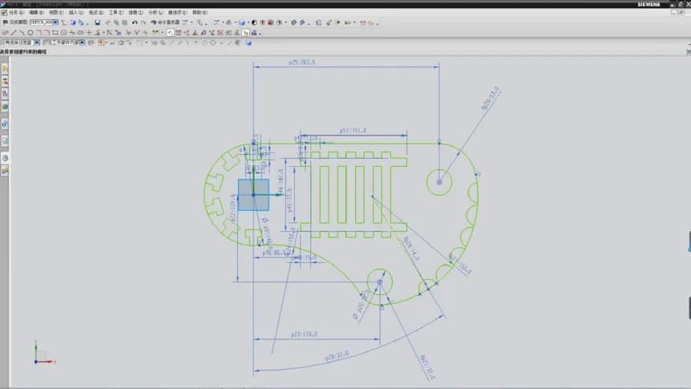Image resolution: width=691 pixels, height=389 pixels.
Task: Open the selection scope dropdown
Action: point(82,43)
